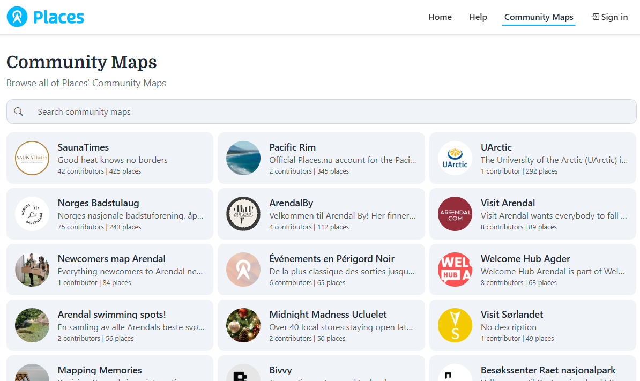Open the Besøkssenter Raet nasjonalpark title
The width and height of the screenshot is (640, 381).
(x=548, y=370)
